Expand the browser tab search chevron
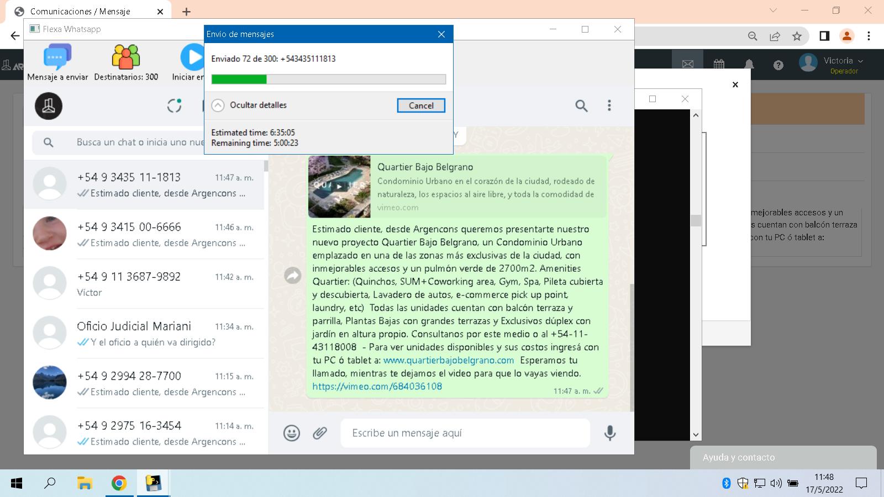The image size is (884, 497). (x=773, y=10)
